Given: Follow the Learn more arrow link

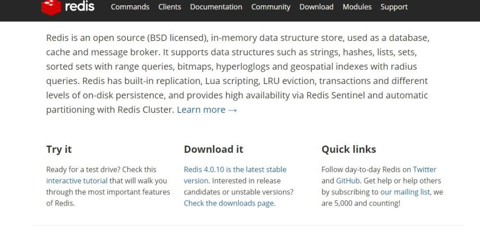Looking at the screenshot, I should tap(207, 110).
